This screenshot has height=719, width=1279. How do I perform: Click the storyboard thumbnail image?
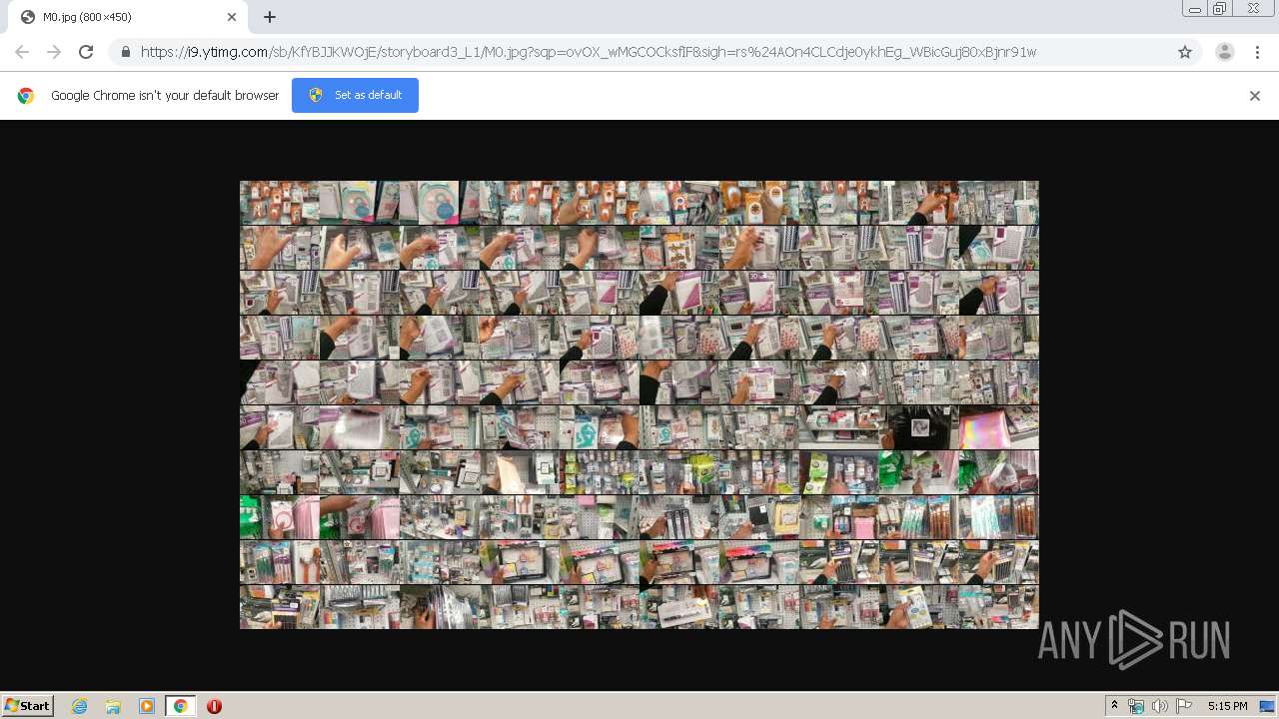[639, 404]
